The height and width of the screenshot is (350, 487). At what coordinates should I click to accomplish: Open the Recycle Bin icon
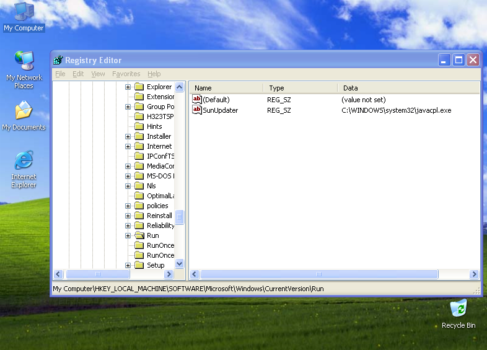[x=458, y=314]
